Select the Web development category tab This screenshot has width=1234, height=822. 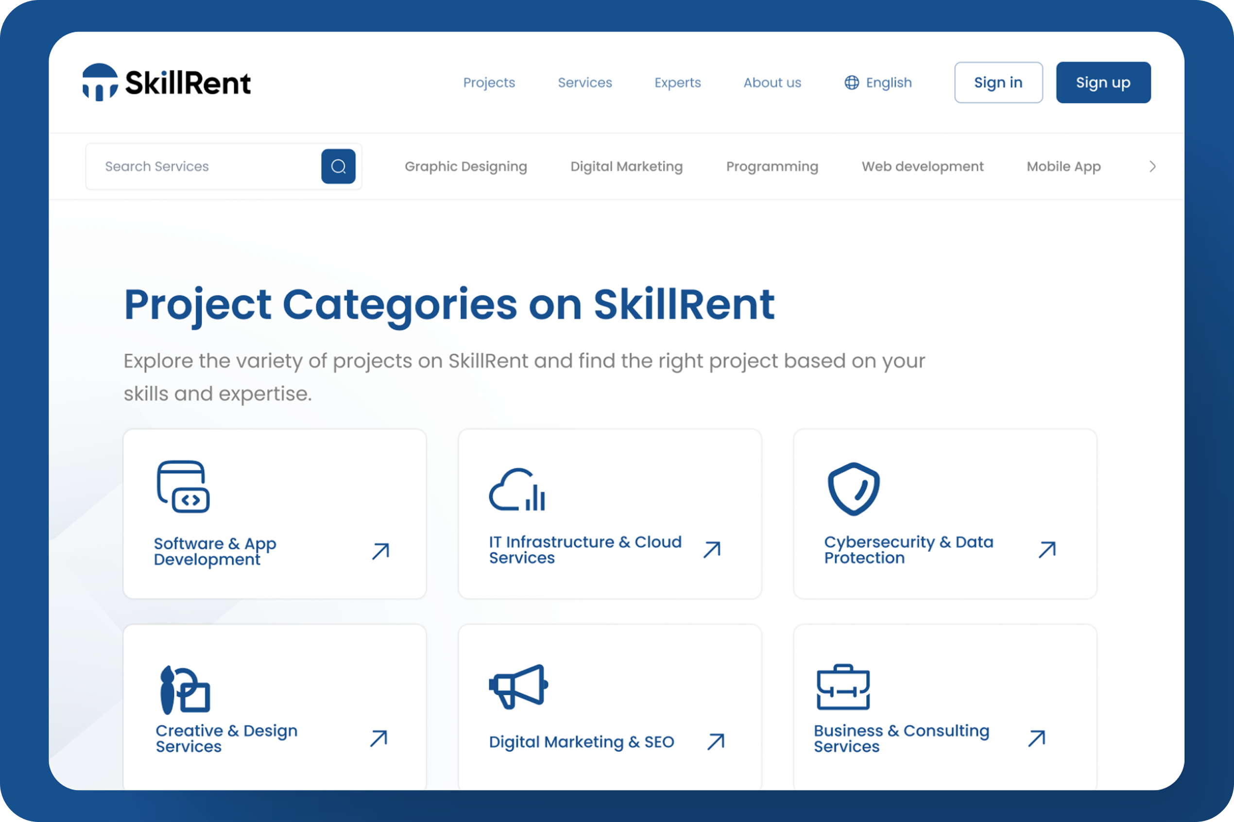point(922,166)
